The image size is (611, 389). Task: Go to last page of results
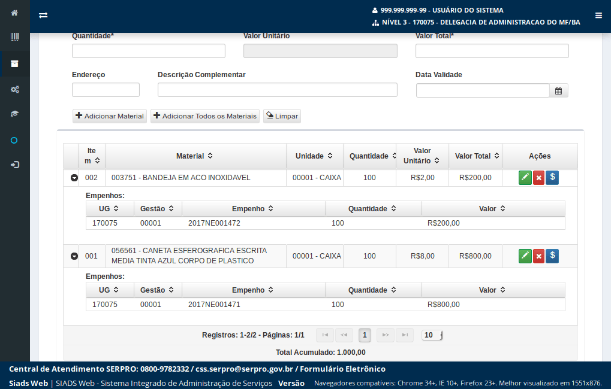pos(405,335)
